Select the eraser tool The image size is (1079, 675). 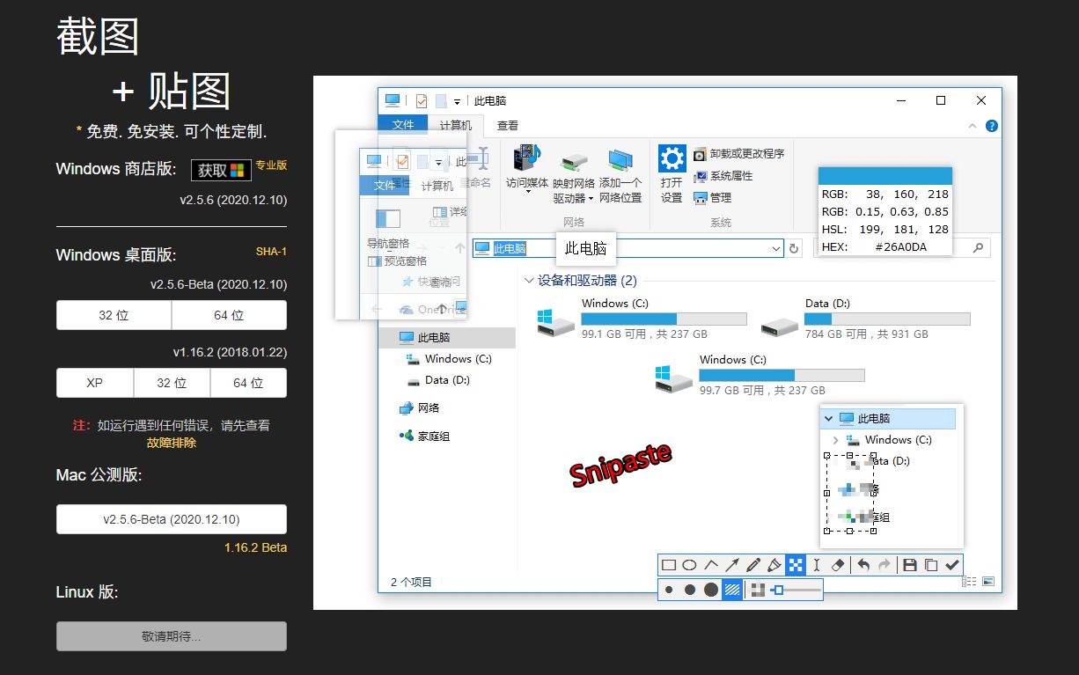(838, 565)
